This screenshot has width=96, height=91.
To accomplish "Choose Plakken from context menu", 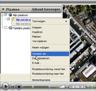I will pos(50,37).
